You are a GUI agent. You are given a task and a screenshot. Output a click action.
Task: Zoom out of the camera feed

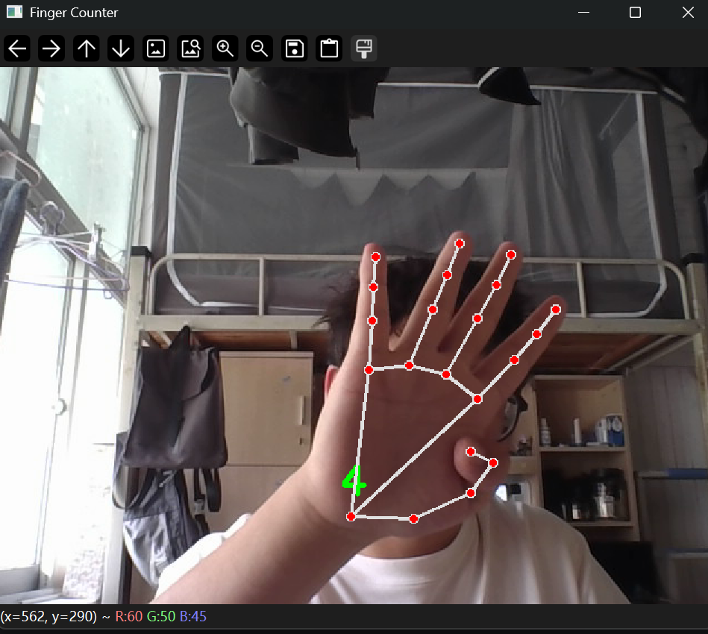pyautogui.click(x=260, y=48)
